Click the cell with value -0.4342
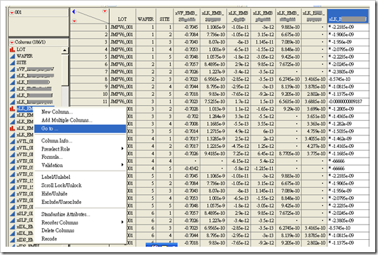Image resolution: width=378 pixels, height=255 pixels. [x=187, y=169]
